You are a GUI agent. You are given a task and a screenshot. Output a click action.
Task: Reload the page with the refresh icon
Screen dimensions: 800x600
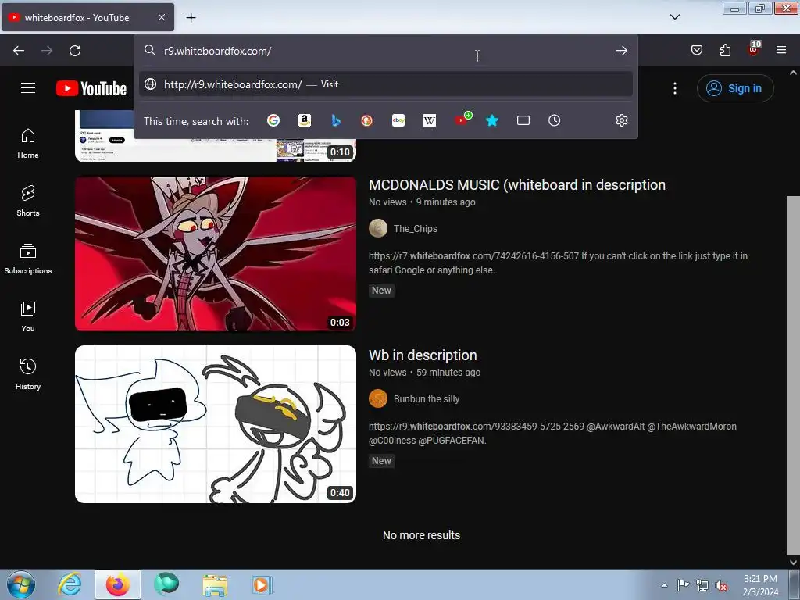(75, 51)
